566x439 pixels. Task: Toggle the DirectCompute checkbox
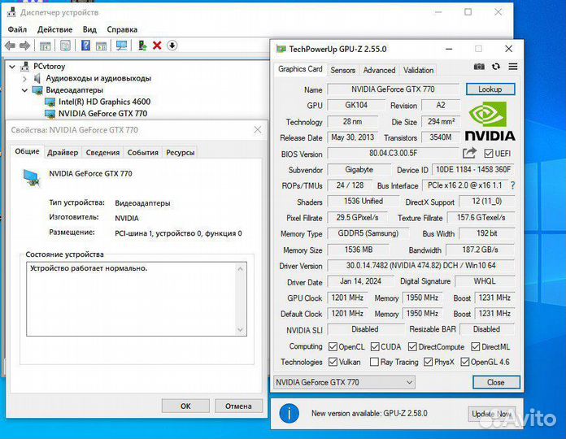[x=412, y=346]
